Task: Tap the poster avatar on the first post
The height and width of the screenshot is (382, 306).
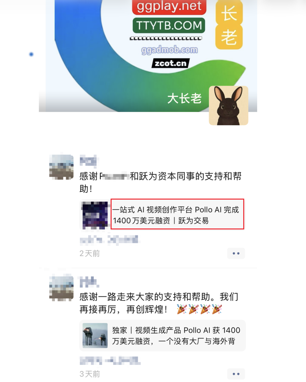Action: [62, 167]
